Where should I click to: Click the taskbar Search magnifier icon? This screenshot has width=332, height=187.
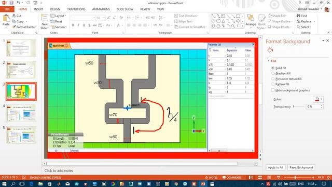tap(13, 184)
